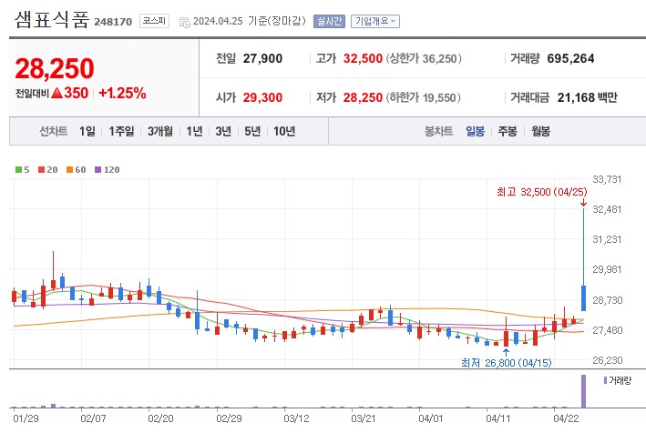The height and width of the screenshot is (433, 646).
Task: Switch to the 일봉 candlestick chart
Action: [475, 131]
